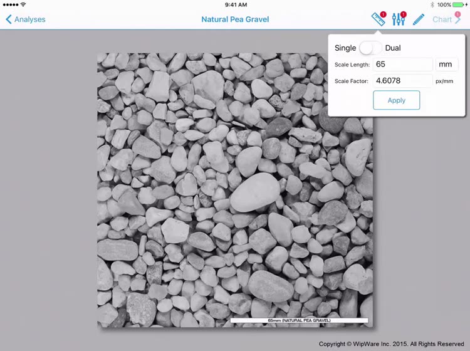Tap the battery icon in status bar
The image size is (470, 351).
point(460,4)
